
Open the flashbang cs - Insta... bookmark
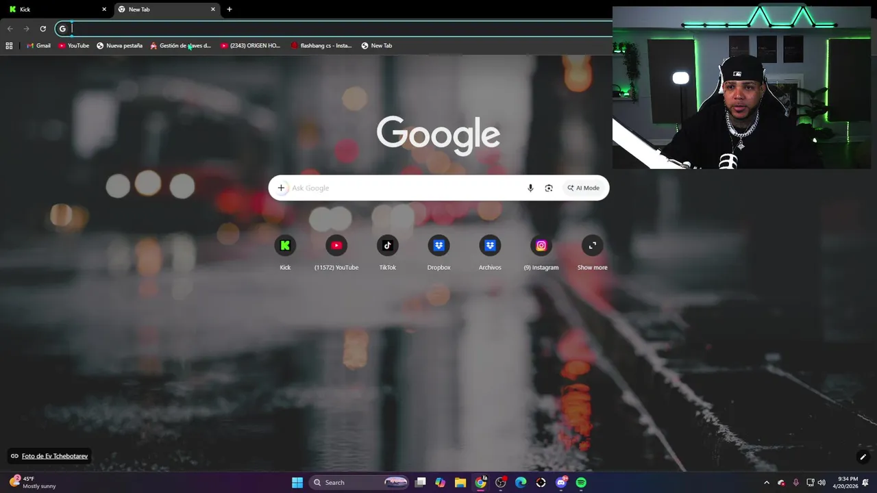[x=321, y=46]
